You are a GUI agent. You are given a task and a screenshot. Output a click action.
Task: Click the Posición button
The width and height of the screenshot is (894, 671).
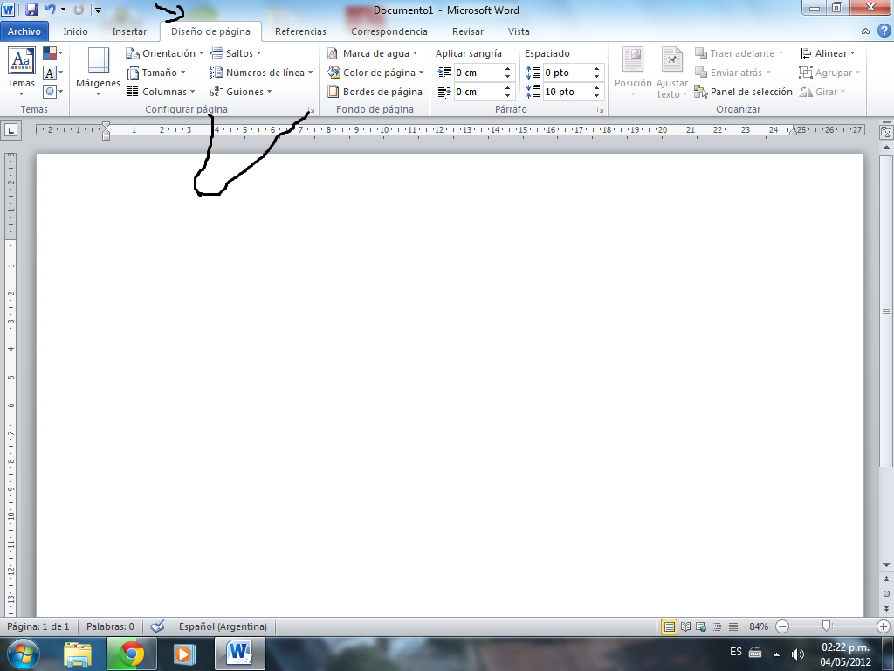tap(633, 72)
